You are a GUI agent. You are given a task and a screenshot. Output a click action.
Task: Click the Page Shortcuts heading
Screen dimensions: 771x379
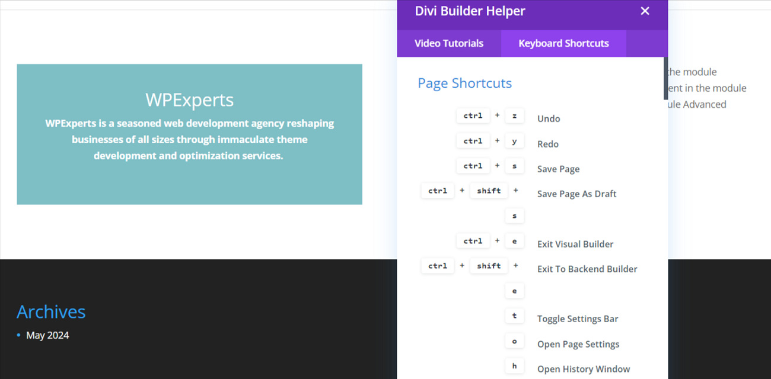click(x=464, y=83)
